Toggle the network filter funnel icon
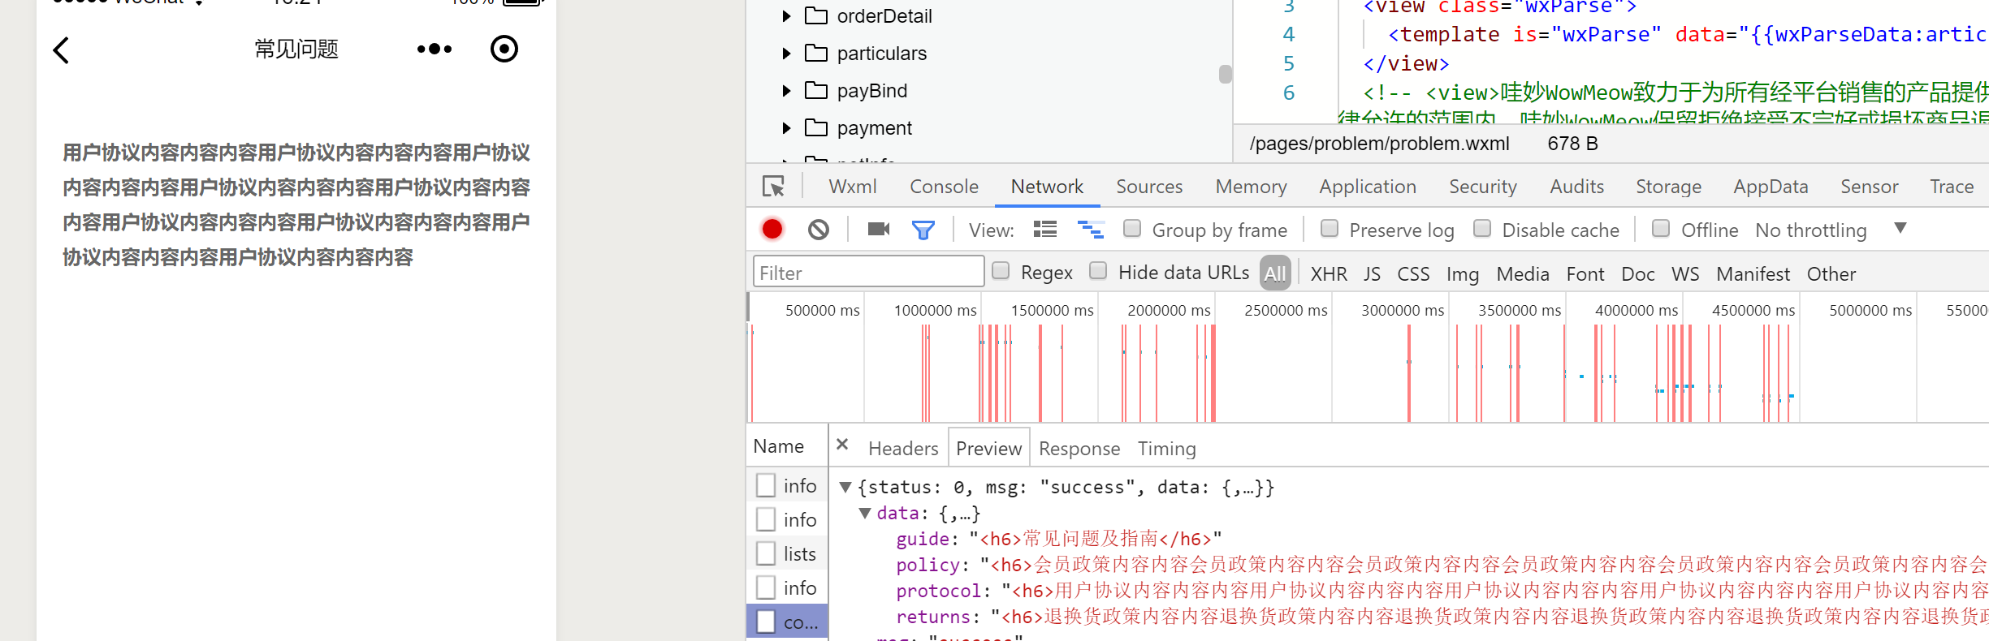This screenshot has width=1989, height=641. coord(923,230)
